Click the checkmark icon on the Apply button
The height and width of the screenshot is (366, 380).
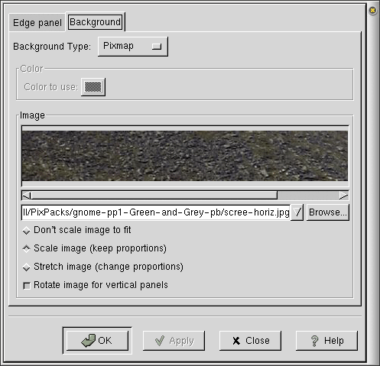click(x=160, y=341)
